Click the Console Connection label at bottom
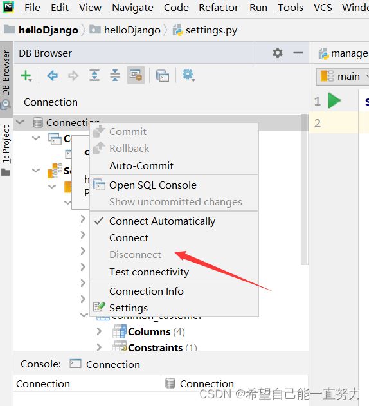Viewport: 369px width, 406px height. pyautogui.click(x=113, y=364)
